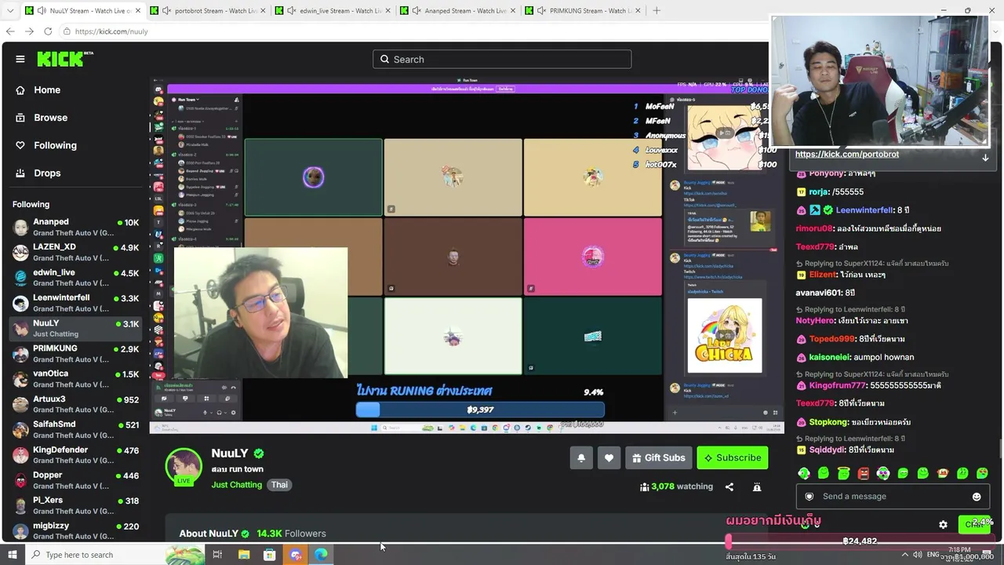The width and height of the screenshot is (1004, 565).
Task: Open the pinned kick.com/portobrot link
Action: [x=846, y=155]
